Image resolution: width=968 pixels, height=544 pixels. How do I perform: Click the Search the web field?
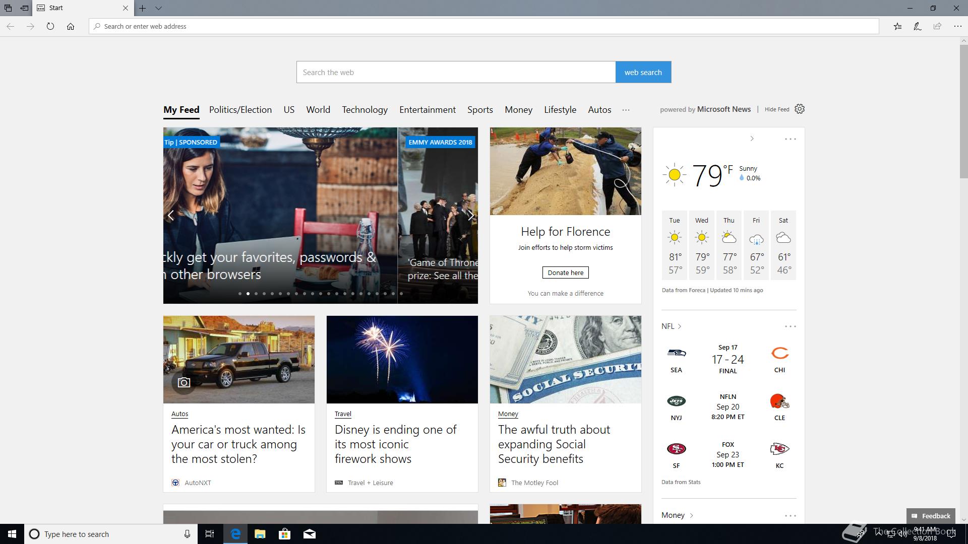456,72
